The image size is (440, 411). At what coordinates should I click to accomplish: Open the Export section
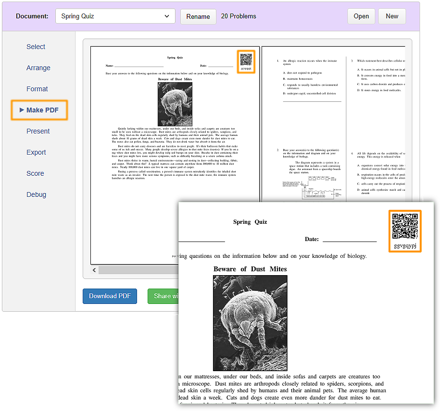coord(36,152)
